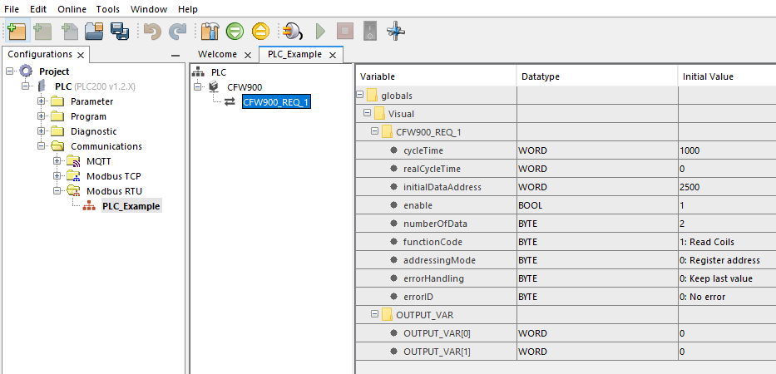Click the satellite icon in the toolbar
This screenshot has width=776, height=374.
point(395,32)
